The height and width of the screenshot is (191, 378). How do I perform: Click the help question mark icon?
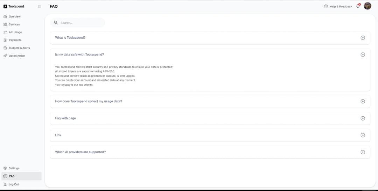click(326, 7)
